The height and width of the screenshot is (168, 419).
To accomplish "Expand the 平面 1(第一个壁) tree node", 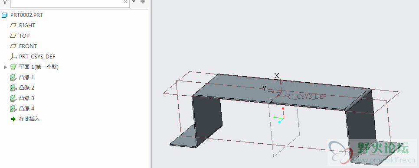I will click(5, 67).
